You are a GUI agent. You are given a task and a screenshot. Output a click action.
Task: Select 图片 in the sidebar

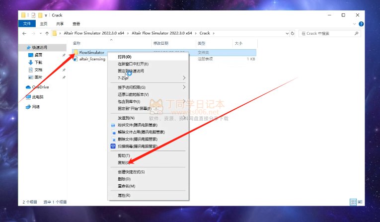(x=38, y=77)
